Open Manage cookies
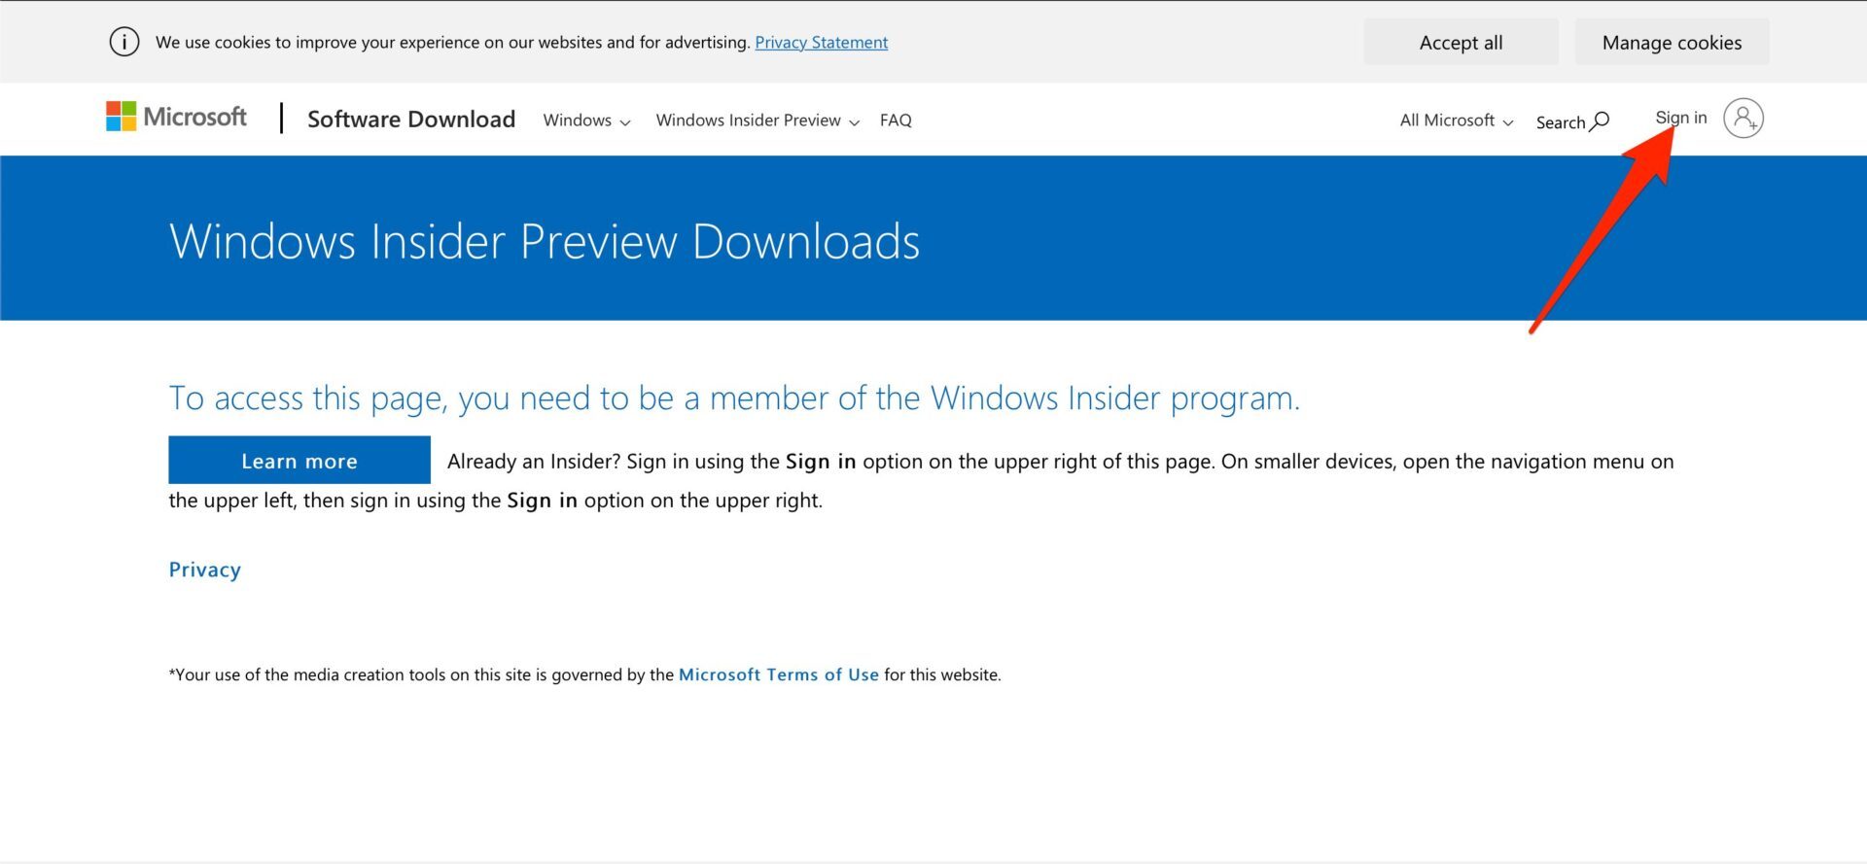 click(1672, 42)
